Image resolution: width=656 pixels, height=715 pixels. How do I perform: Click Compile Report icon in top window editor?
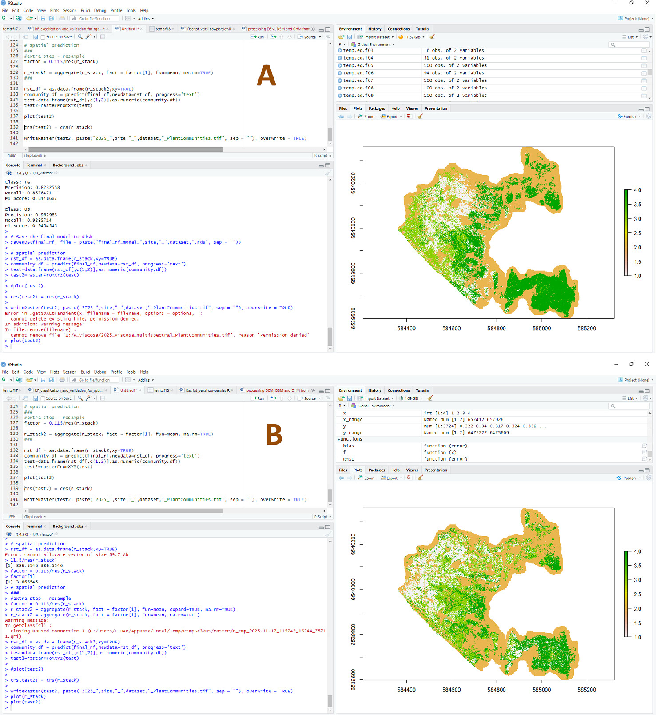point(103,37)
